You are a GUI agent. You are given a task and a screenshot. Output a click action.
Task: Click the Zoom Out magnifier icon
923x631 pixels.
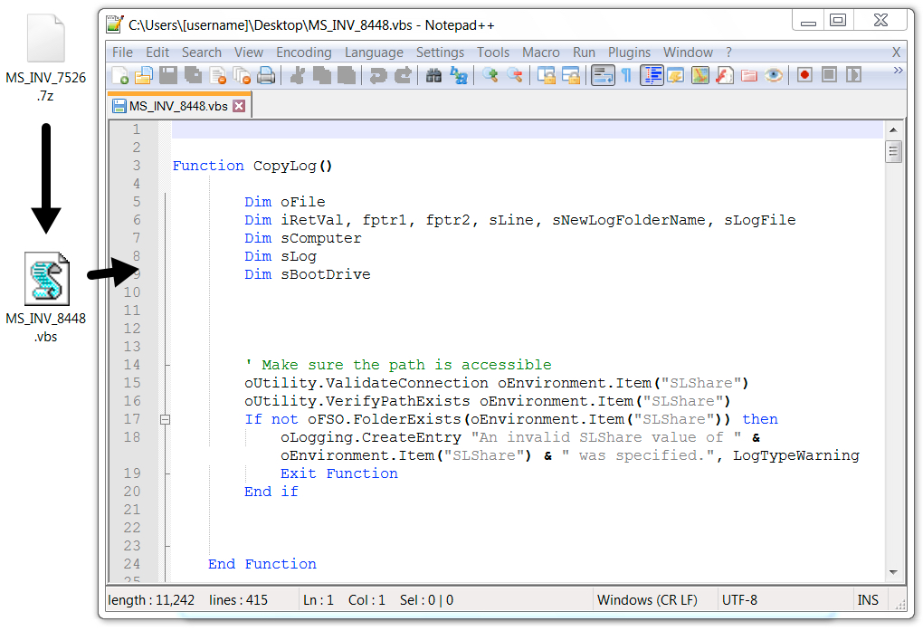point(515,75)
